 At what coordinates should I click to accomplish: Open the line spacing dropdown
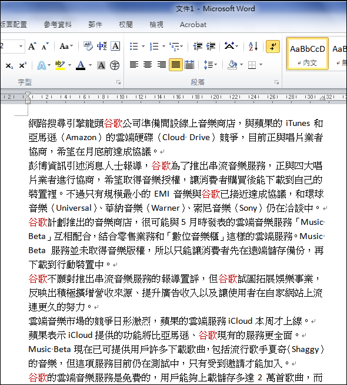[211, 65]
